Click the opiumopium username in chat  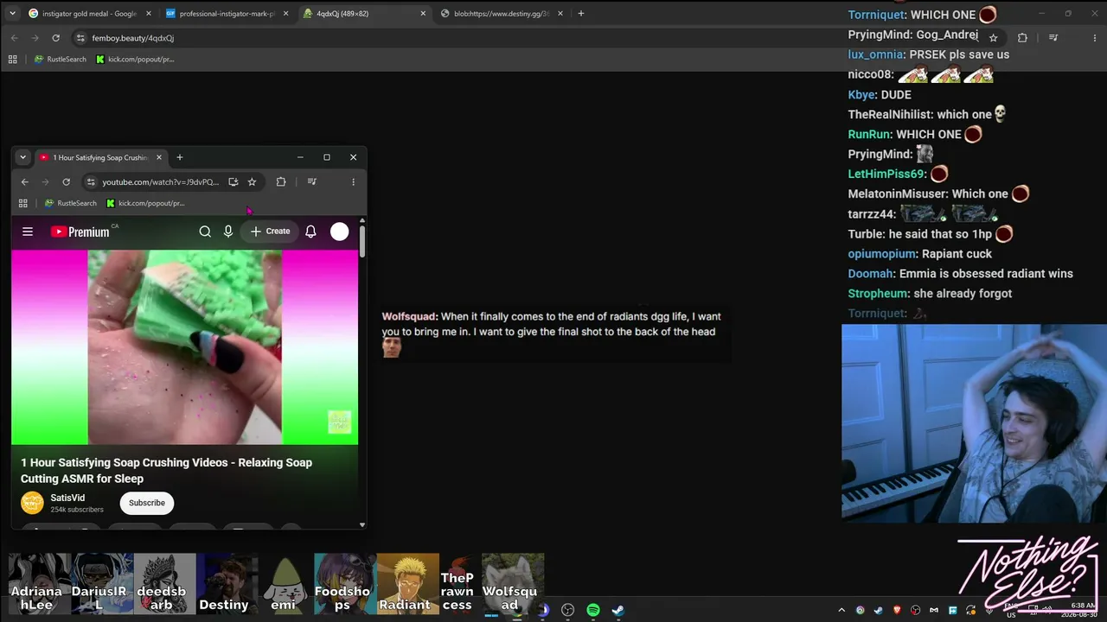(881, 254)
